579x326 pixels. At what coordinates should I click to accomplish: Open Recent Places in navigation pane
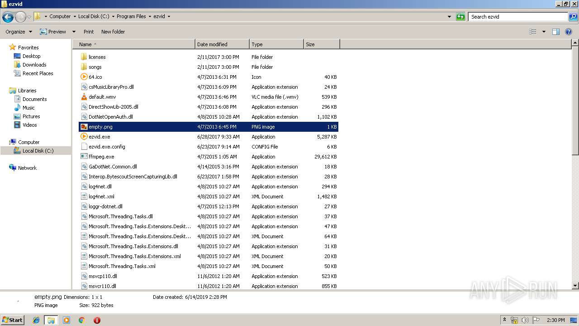pos(38,73)
